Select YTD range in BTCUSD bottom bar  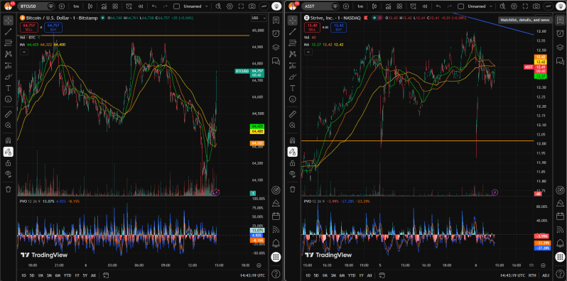point(67,275)
